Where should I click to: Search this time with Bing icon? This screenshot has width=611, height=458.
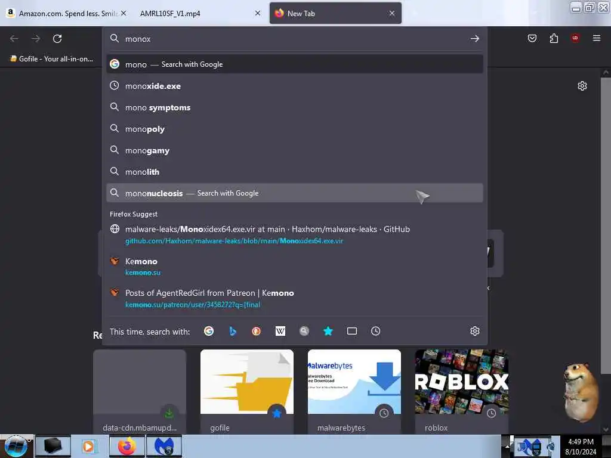click(233, 331)
